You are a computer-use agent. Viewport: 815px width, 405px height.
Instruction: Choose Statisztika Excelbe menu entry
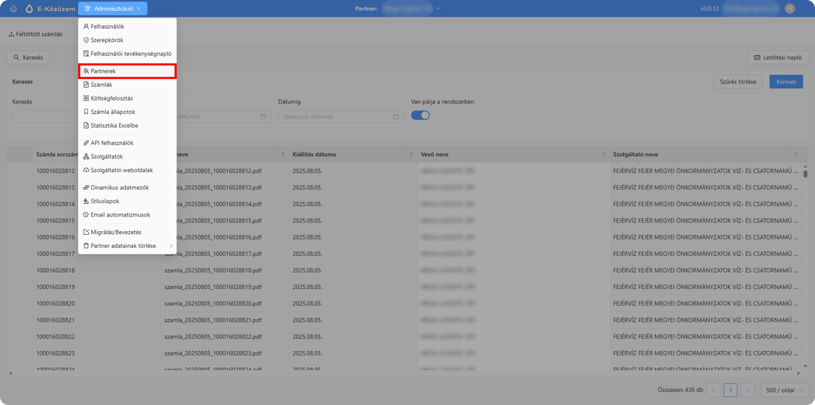[x=127, y=125]
